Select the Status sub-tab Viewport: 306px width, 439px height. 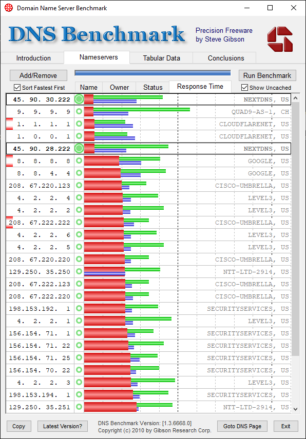[152, 87]
